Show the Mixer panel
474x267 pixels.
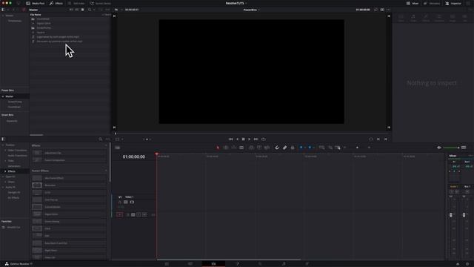coord(413,3)
